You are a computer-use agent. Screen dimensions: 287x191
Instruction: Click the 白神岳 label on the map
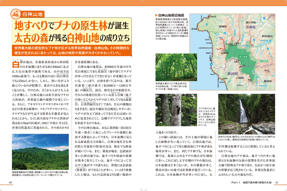point(225,53)
